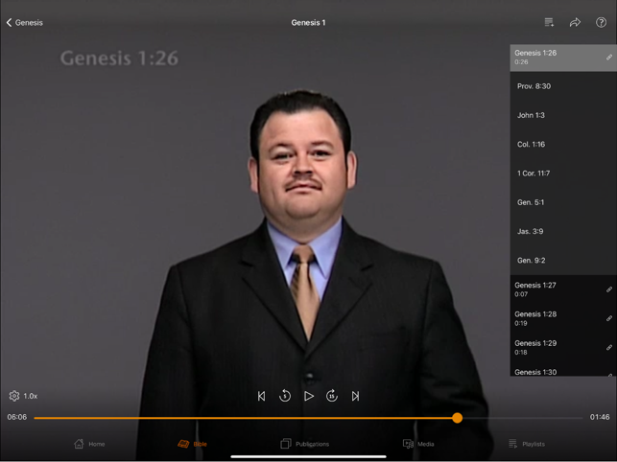
Task: Play the video
Action: [309, 396]
